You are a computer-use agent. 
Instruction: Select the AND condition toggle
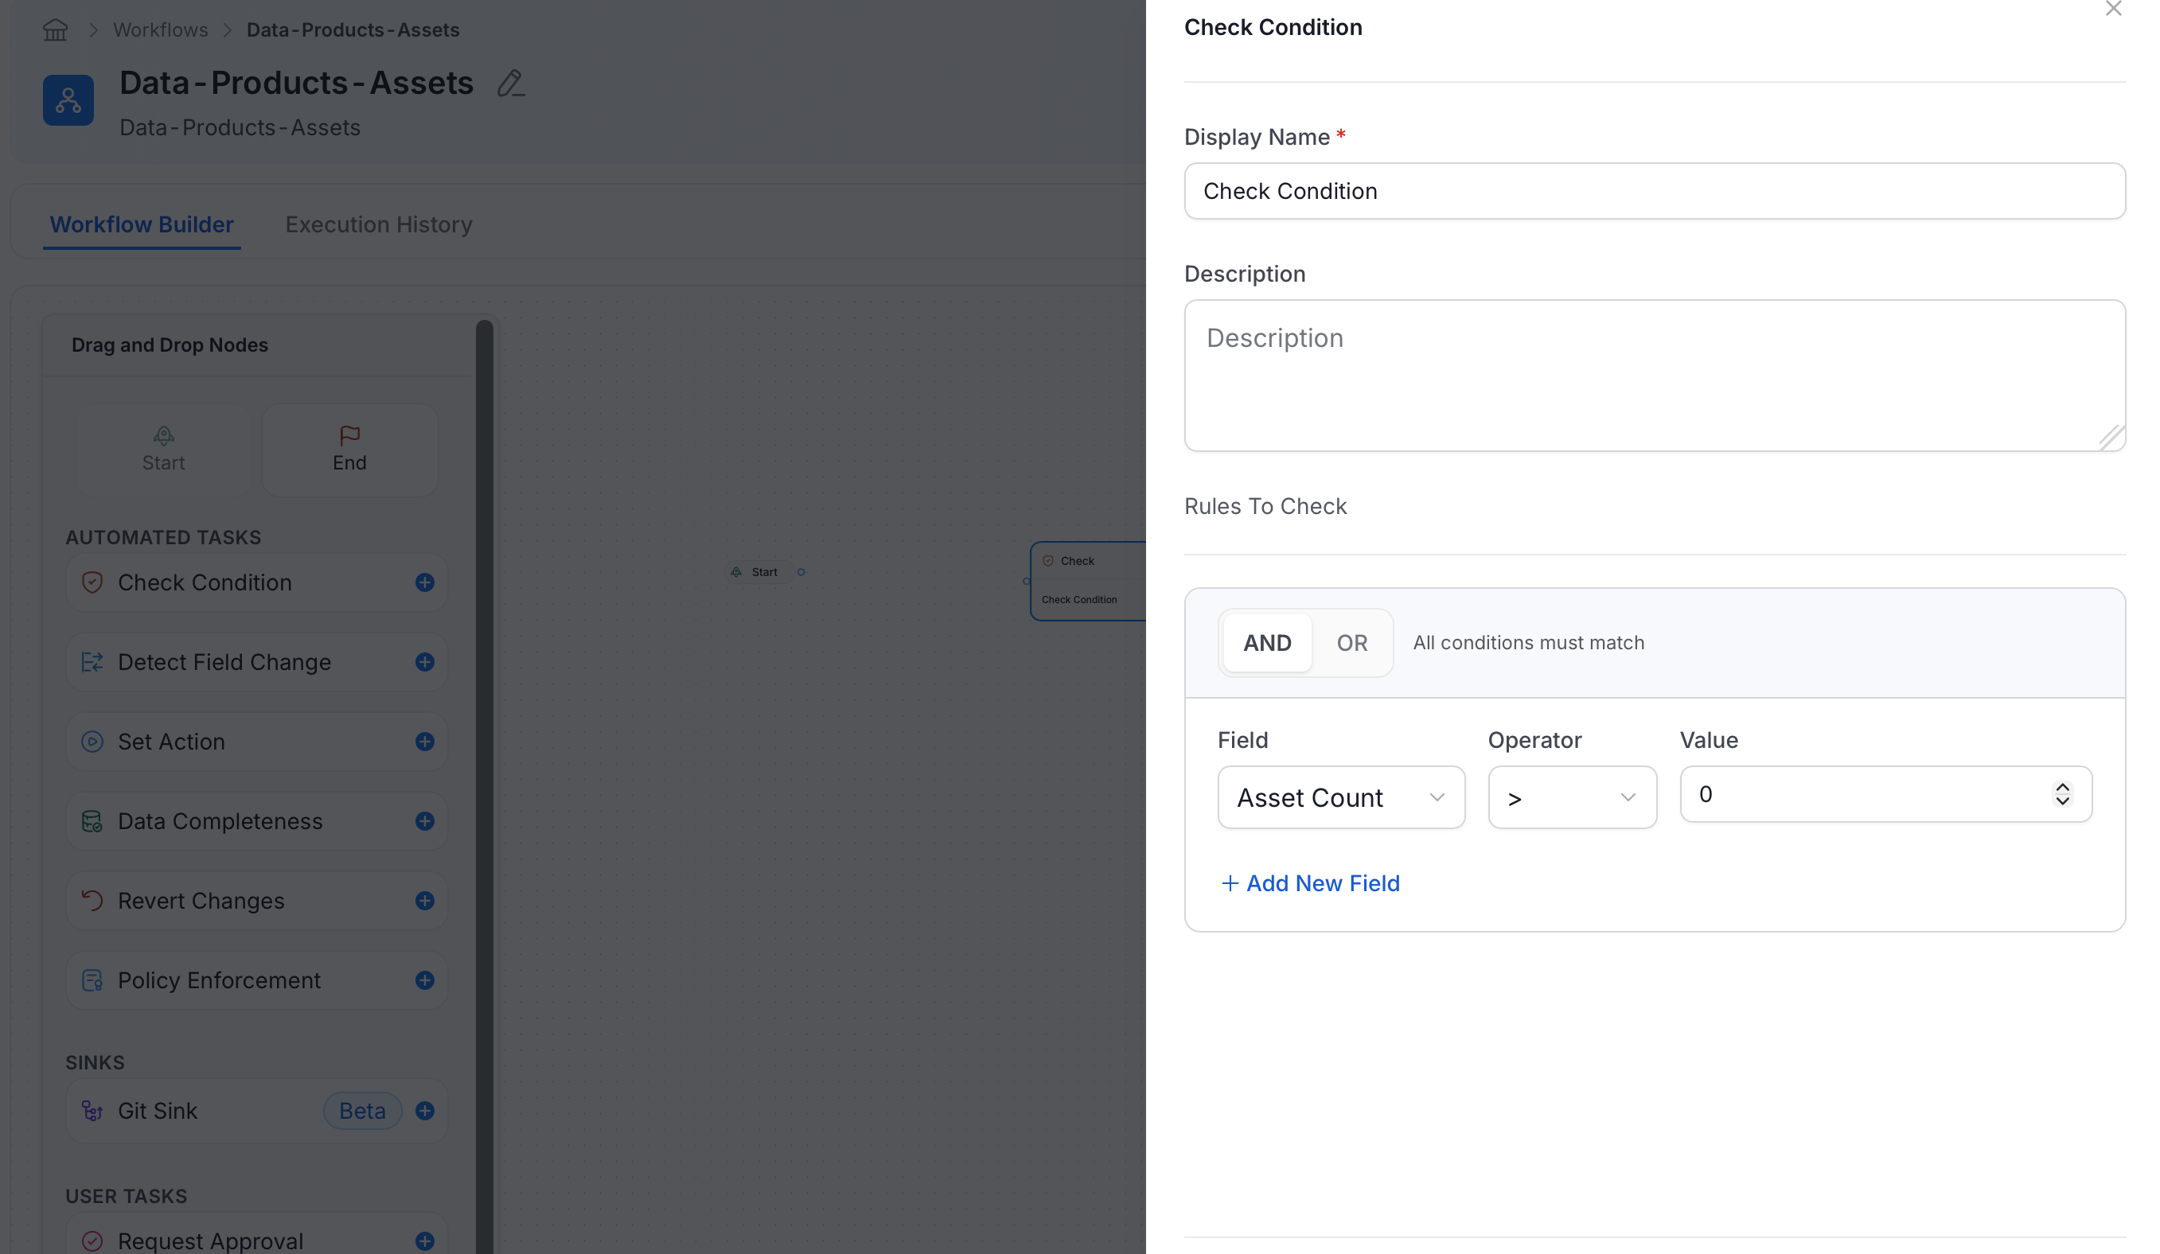1267,644
